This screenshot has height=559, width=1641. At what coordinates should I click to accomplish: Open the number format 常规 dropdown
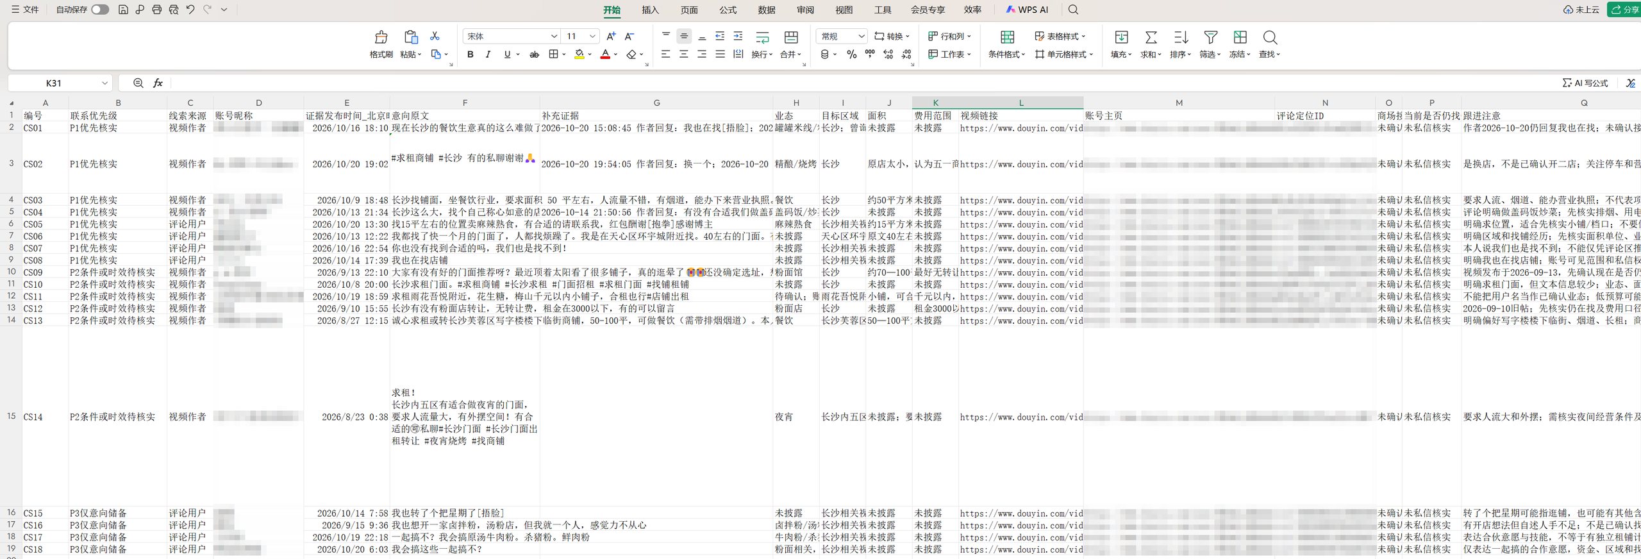862,37
